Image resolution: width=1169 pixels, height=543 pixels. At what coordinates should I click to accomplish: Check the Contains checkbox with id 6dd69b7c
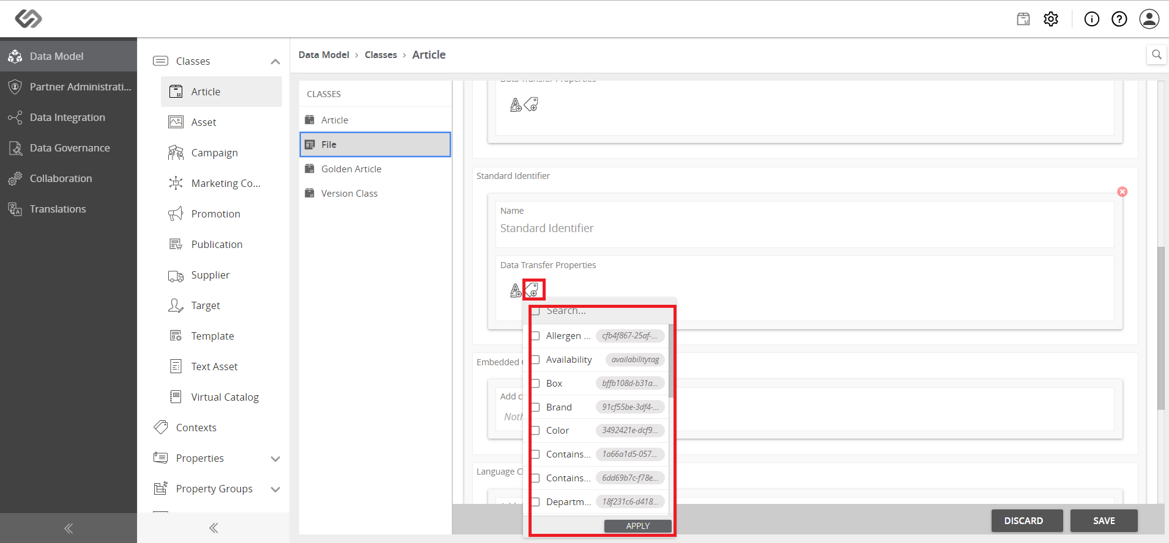pos(536,478)
